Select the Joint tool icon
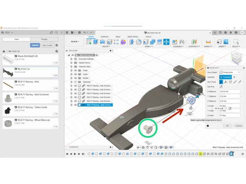The image size is (246, 184). [182, 42]
